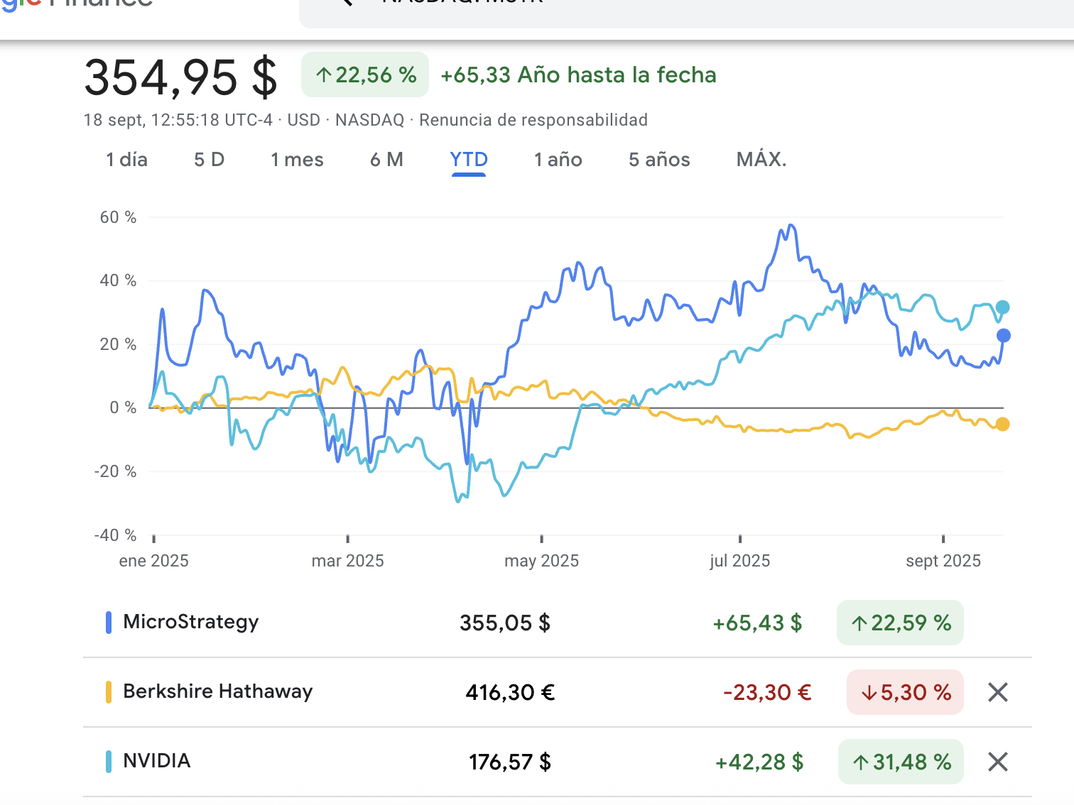Screen dimensions: 1074x805
Task: Click the cyan NVIDIA endpoint dot on chart
Action: pos(1002,307)
